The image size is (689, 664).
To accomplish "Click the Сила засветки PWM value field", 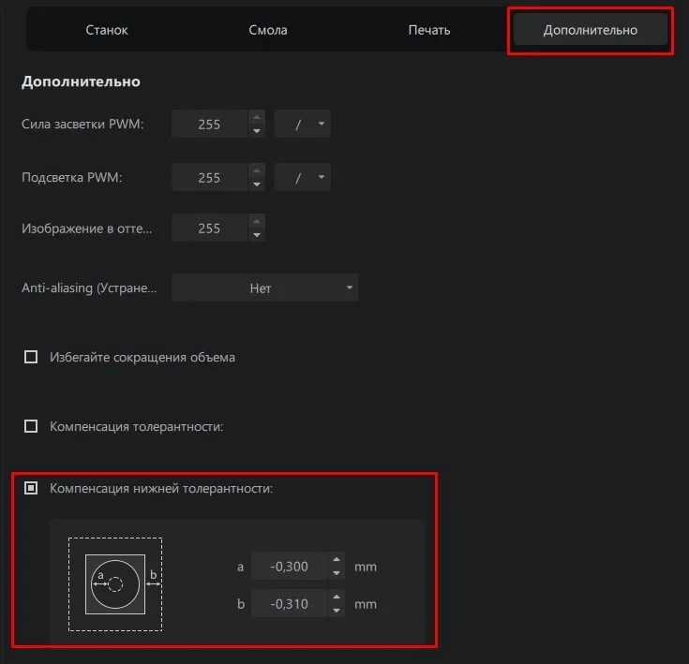I will click(x=209, y=125).
